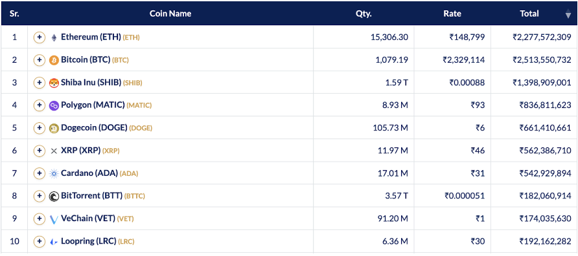Click the Shiba Inu dog logo icon
Viewport: 578px width, 256px height.
pyautogui.click(x=54, y=83)
